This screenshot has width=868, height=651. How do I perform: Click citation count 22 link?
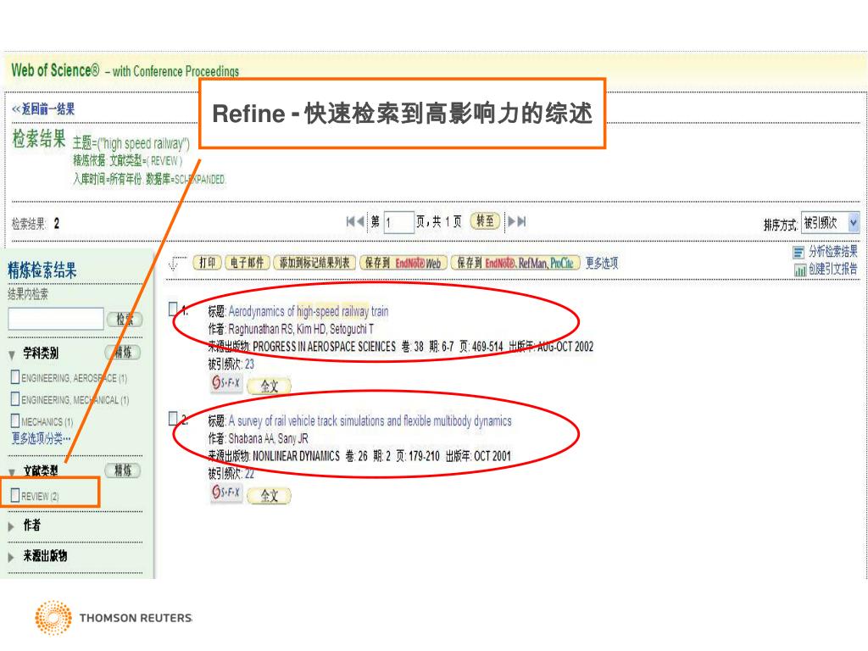249,474
